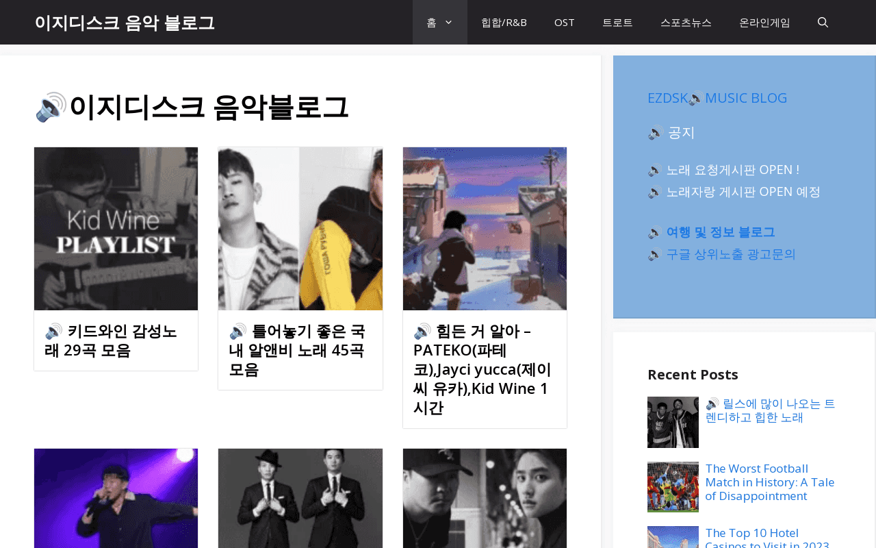This screenshot has height=548, width=876.
Task: Open the 힙합/R&B menu item
Action: (504, 22)
